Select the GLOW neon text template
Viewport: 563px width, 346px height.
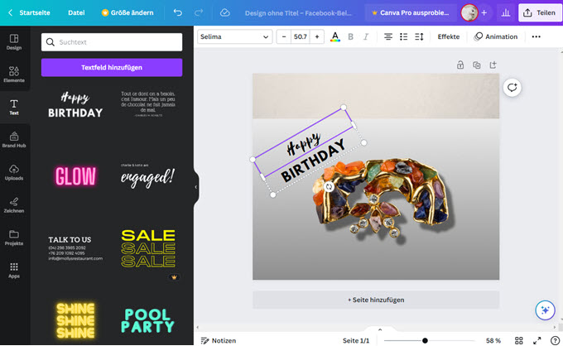click(x=75, y=175)
